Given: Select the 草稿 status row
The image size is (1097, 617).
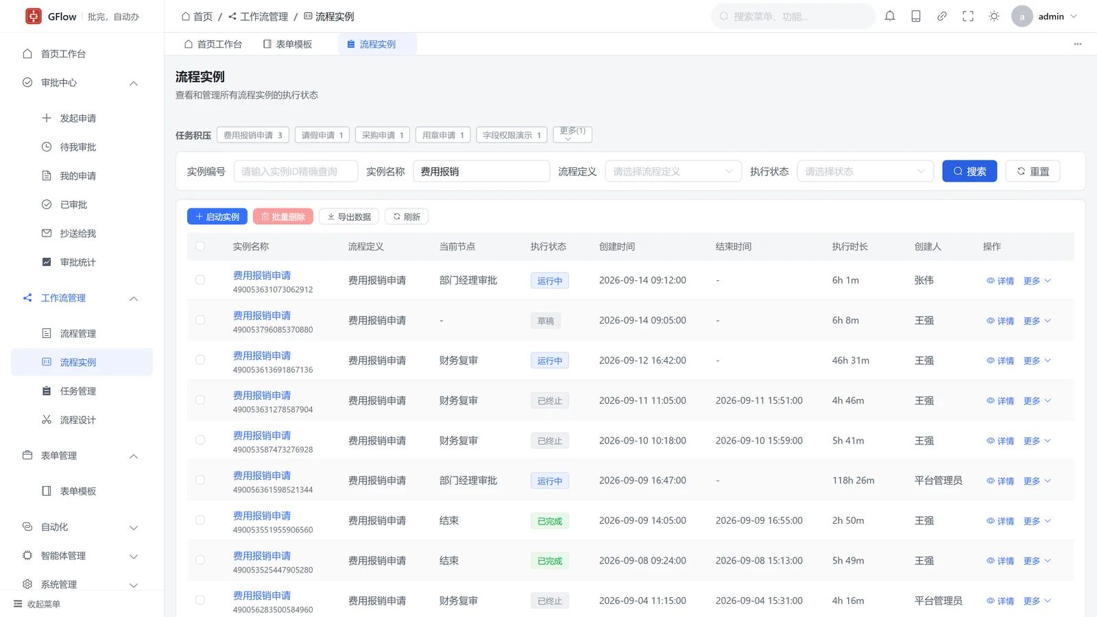Looking at the screenshot, I should click(200, 320).
